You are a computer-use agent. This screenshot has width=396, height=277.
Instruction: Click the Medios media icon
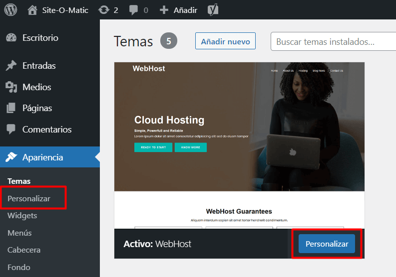pyautogui.click(x=11, y=87)
